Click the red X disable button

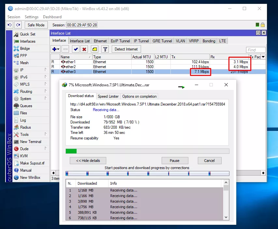click(x=84, y=49)
